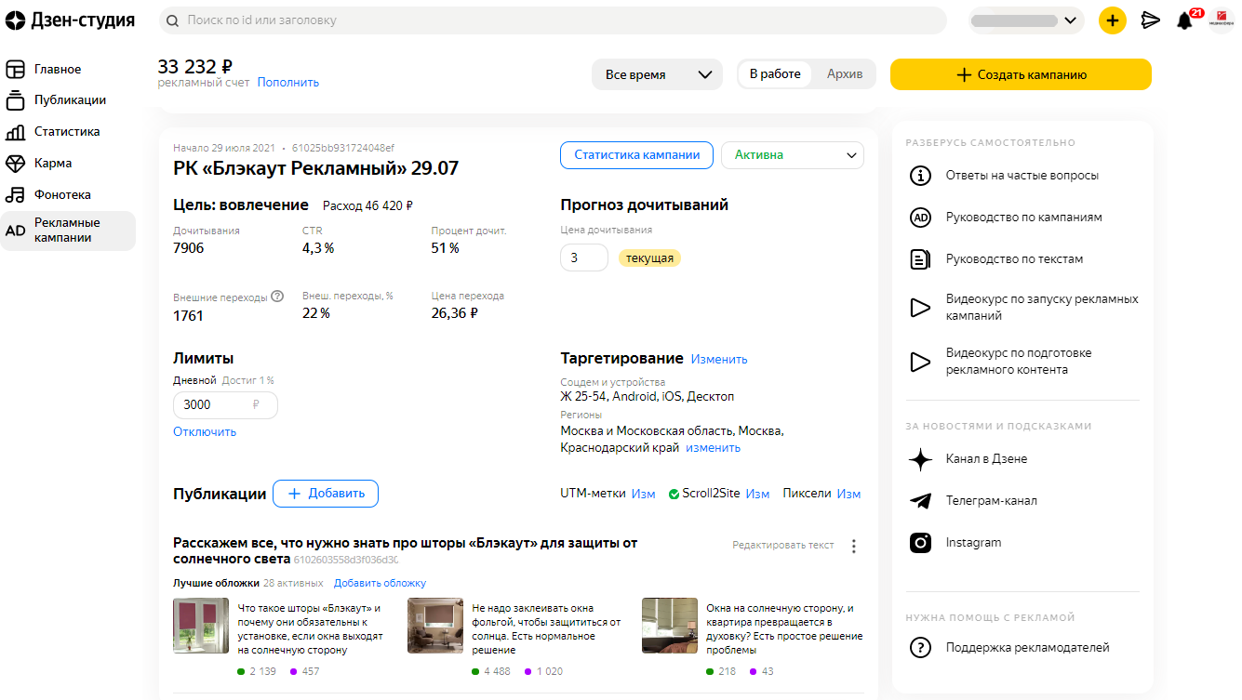Click the info icon for Ответы на частые вопросы

click(x=920, y=176)
